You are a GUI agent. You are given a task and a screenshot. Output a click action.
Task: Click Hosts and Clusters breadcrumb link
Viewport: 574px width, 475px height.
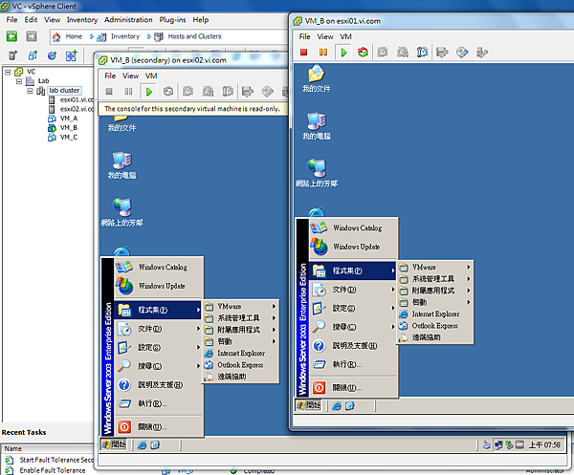[x=194, y=36]
